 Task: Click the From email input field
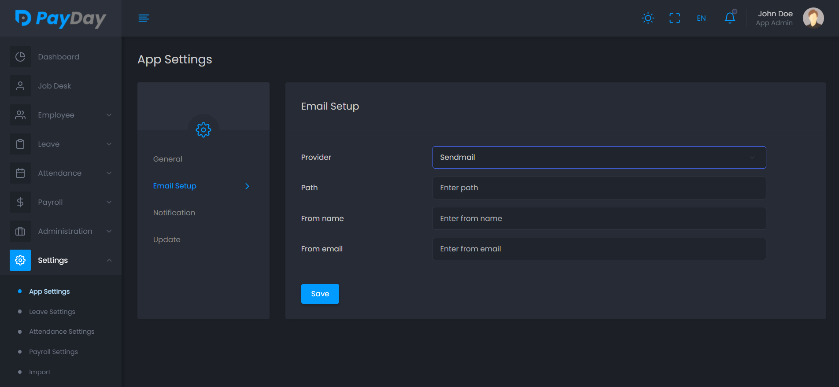(x=599, y=249)
